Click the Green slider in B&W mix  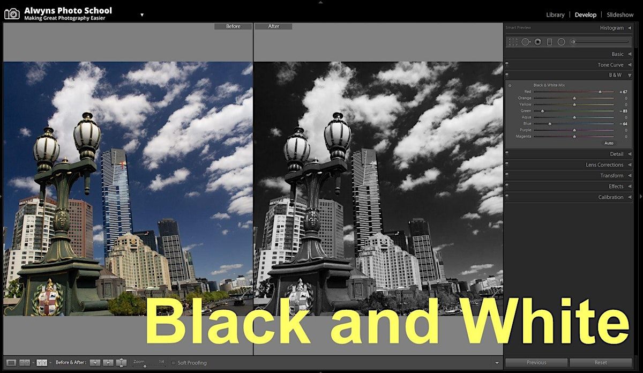[542, 111]
